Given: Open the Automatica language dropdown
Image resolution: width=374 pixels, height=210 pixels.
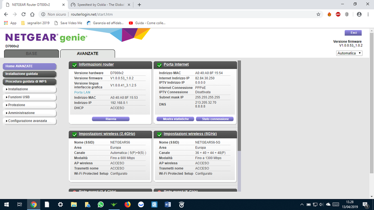Looking at the screenshot, I should [349, 53].
